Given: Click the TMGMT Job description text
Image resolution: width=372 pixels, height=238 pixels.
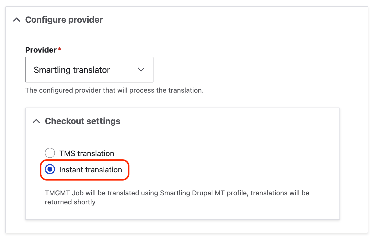Looking at the screenshot, I should pos(177,193).
